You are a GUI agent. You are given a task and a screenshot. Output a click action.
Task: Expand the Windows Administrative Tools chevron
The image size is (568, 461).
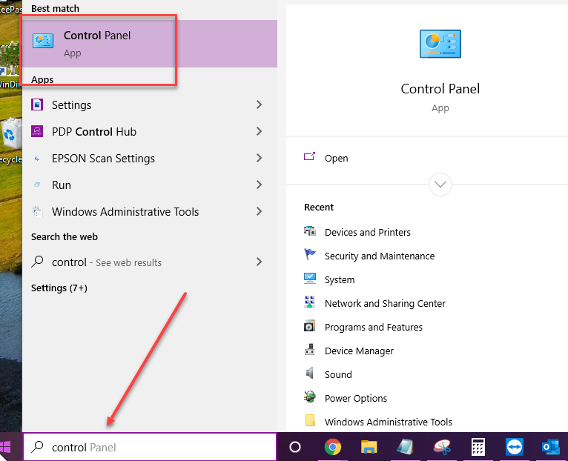[x=259, y=211]
